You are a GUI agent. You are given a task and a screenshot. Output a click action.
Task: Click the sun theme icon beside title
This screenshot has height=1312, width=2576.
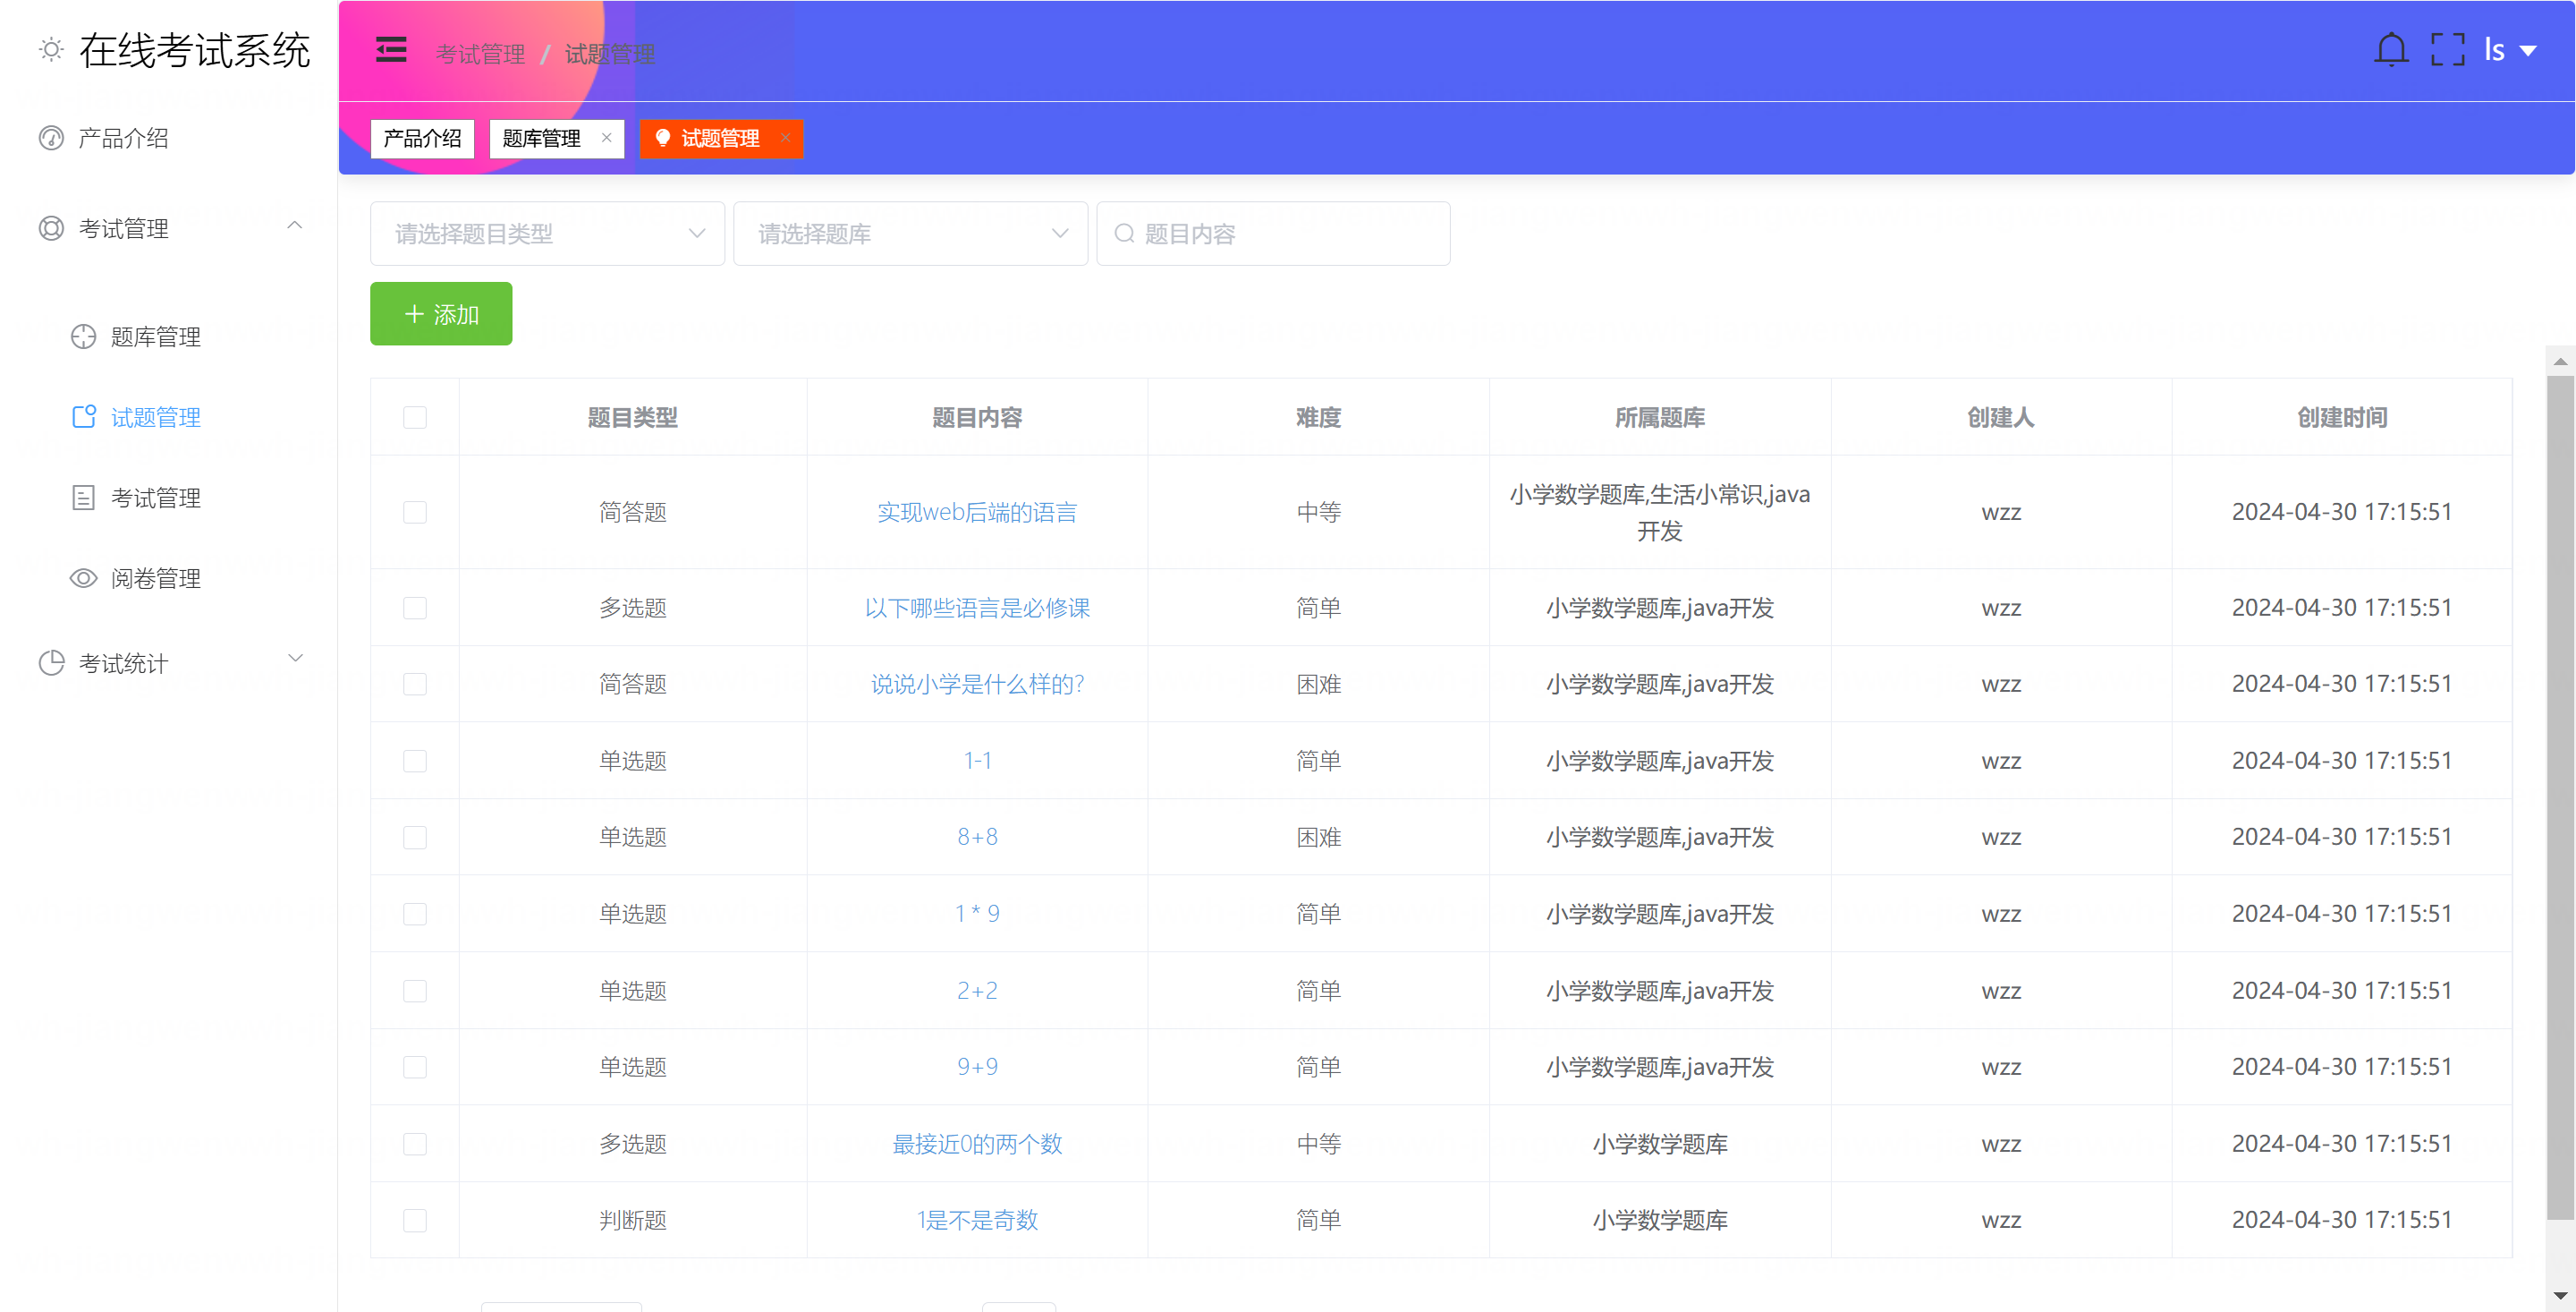(51, 50)
